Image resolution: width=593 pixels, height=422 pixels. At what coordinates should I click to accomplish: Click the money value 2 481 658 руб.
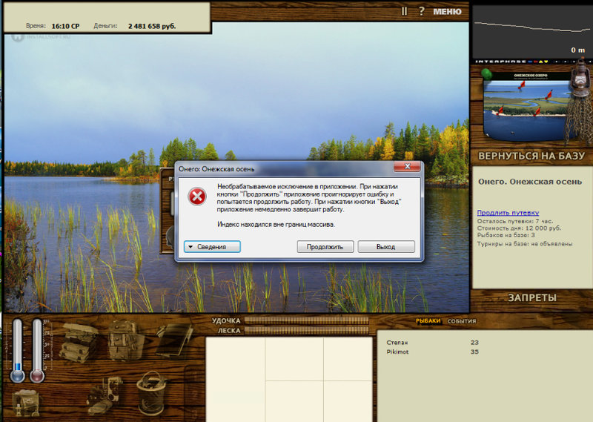(x=152, y=26)
